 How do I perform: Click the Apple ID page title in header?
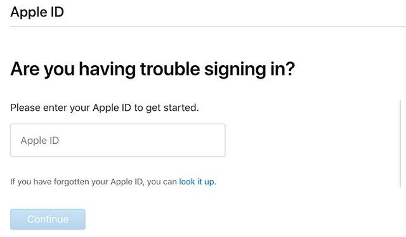37,12
